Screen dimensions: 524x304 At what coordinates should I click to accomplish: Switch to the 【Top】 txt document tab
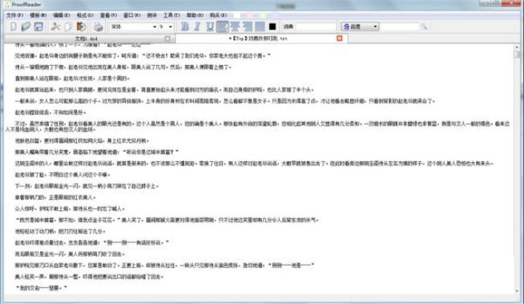[261, 39]
